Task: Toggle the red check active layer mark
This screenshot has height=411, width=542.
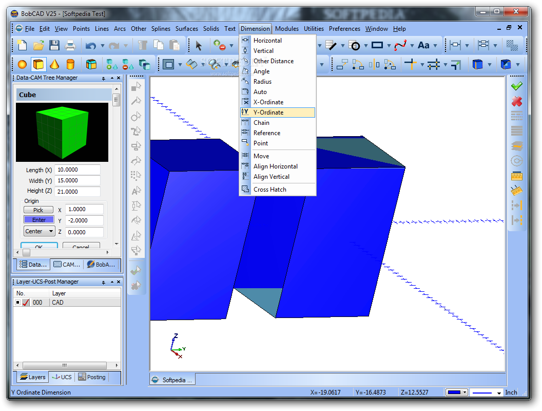Action: [x=26, y=303]
